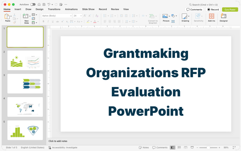Open the three-dots more options menu

[x=66, y=4]
